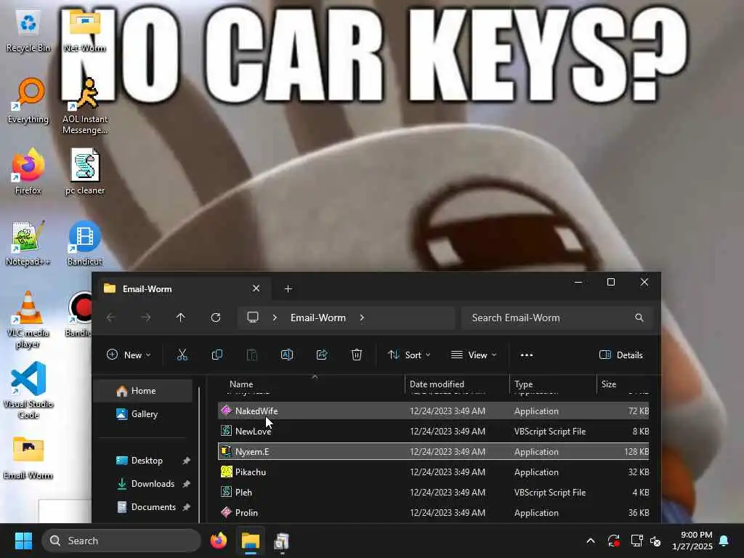Open Visual Studio Code shortcut
The image size is (744, 558).
28,390
